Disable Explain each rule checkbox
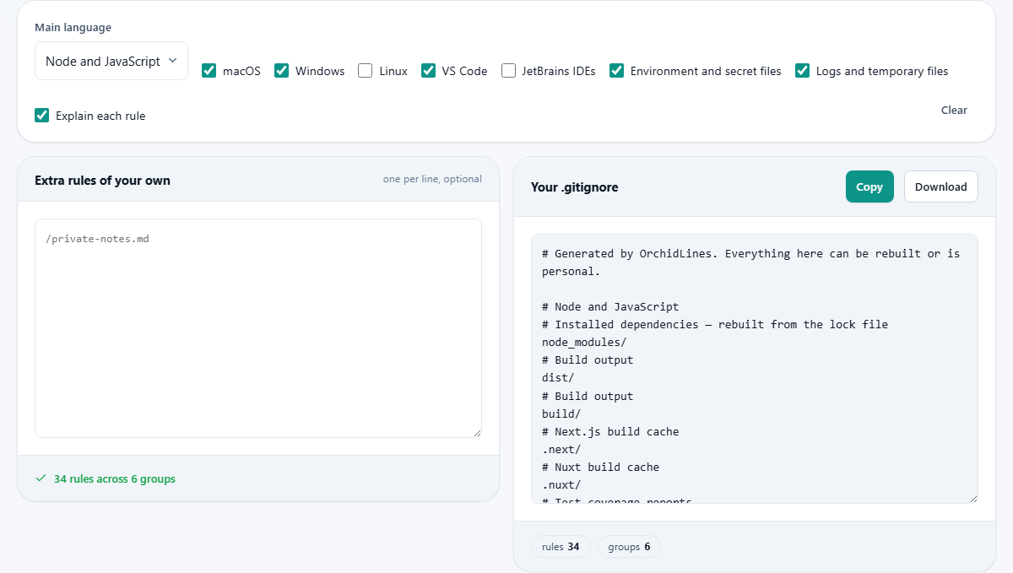The height and width of the screenshot is (573, 1013). point(42,116)
